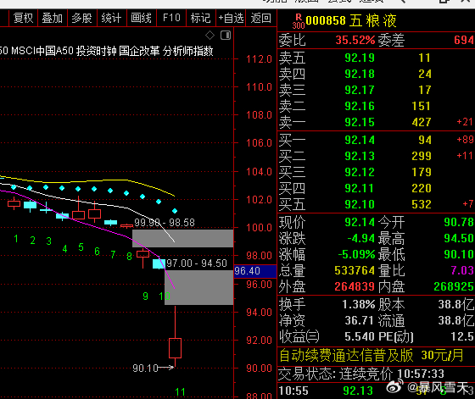This screenshot has width=475, height=399.
Task: Click 换手 value 1.38%
Action: (x=359, y=304)
